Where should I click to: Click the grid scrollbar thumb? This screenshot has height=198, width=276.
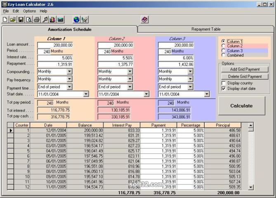(x=251, y=130)
